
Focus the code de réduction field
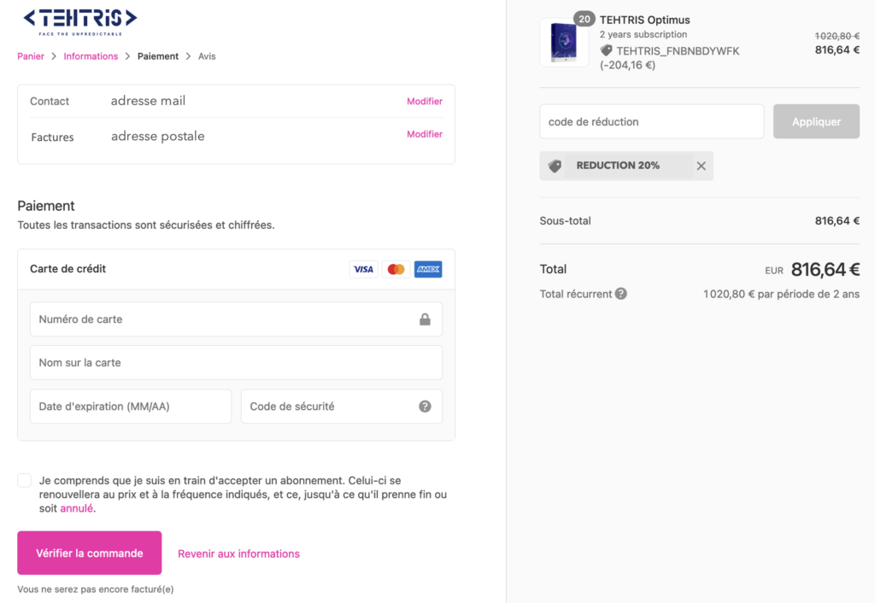(652, 121)
